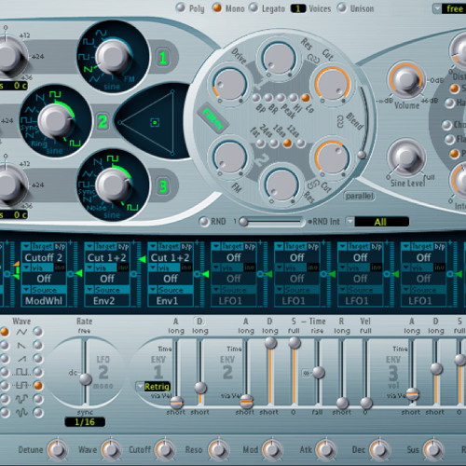Click the RND randomize button
This screenshot has height=466, width=466.
click(204, 222)
